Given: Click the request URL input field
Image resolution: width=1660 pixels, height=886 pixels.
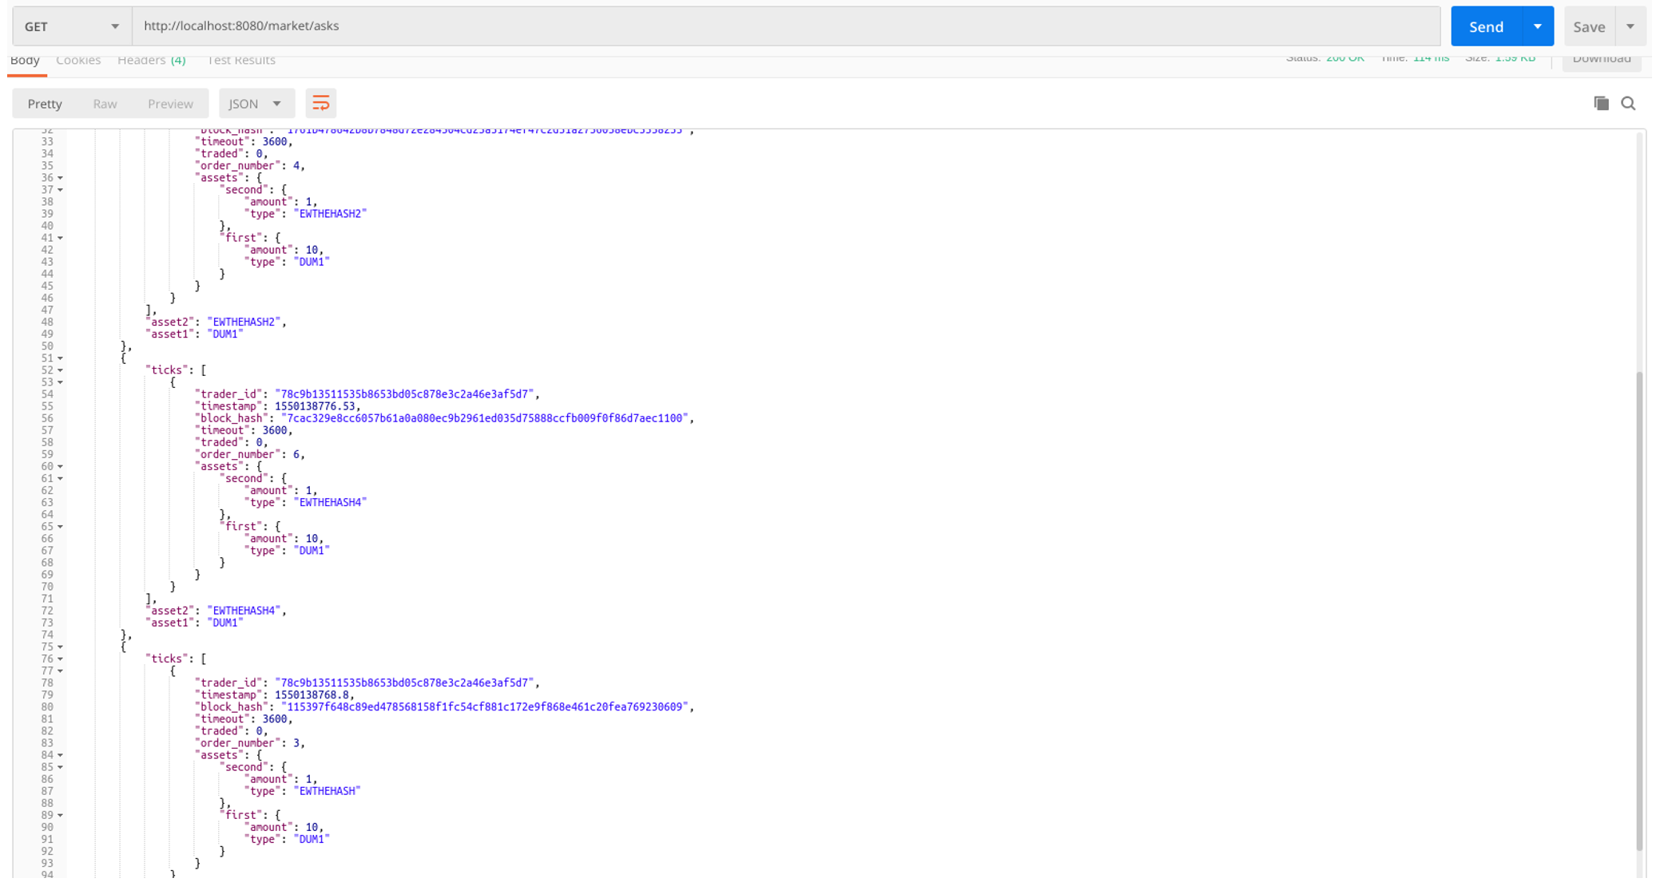Looking at the screenshot, I should pyautogui.click(x=786, y=26).
